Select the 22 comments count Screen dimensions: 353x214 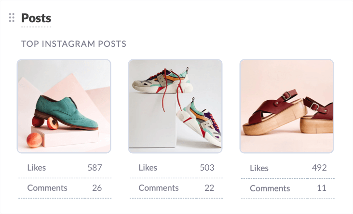[x=209, y=188]
